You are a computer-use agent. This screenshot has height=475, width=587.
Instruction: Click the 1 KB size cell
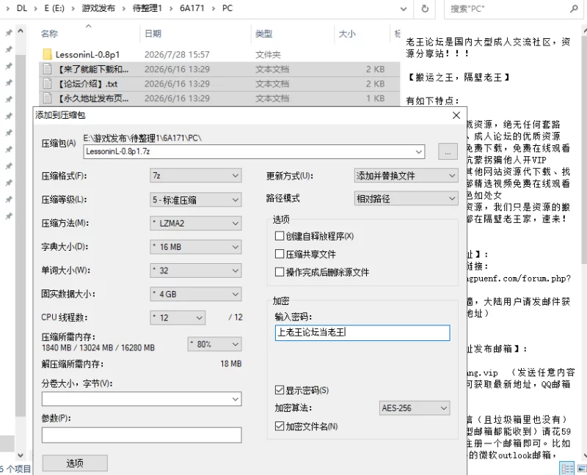coord(376,98)
